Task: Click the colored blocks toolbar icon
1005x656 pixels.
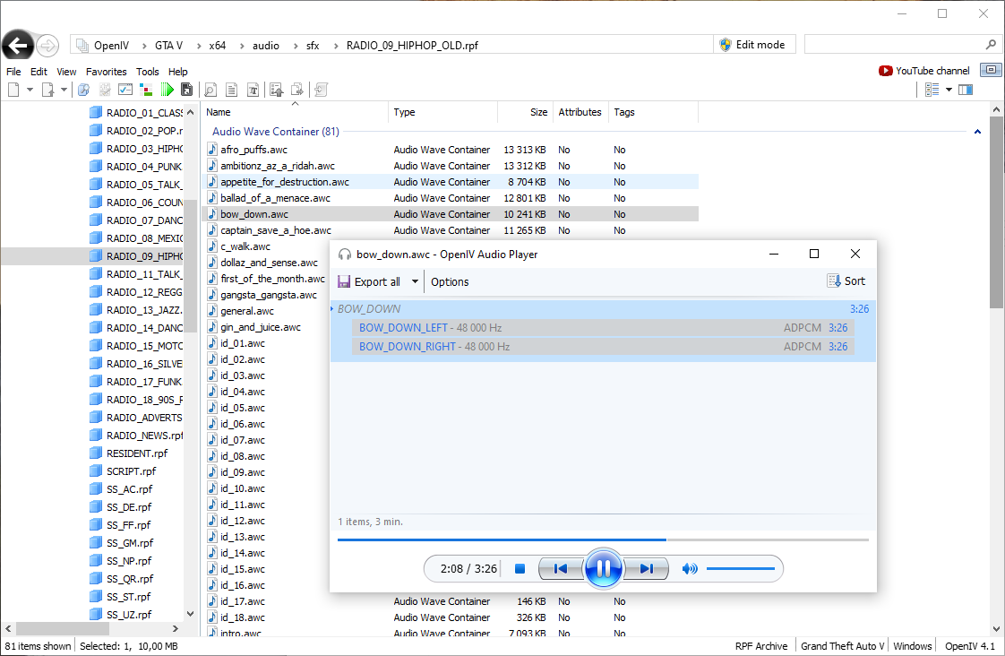Action: 146,90
